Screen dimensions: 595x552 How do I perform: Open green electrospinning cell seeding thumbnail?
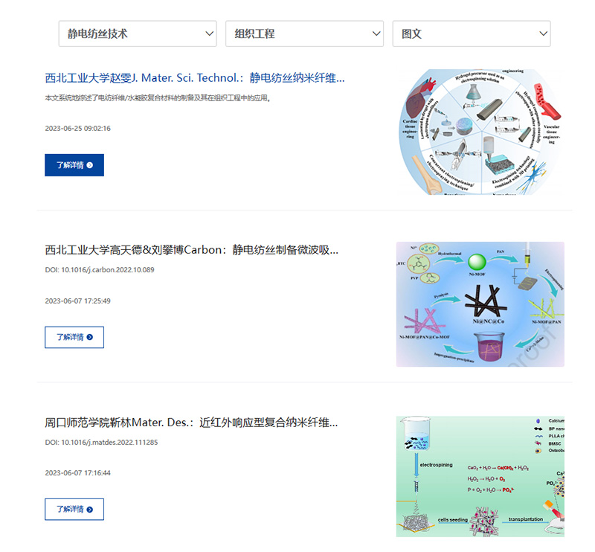coord(480,476)
